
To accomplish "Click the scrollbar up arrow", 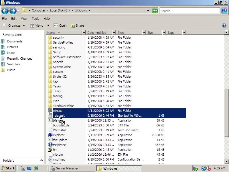I will (226, 32).
